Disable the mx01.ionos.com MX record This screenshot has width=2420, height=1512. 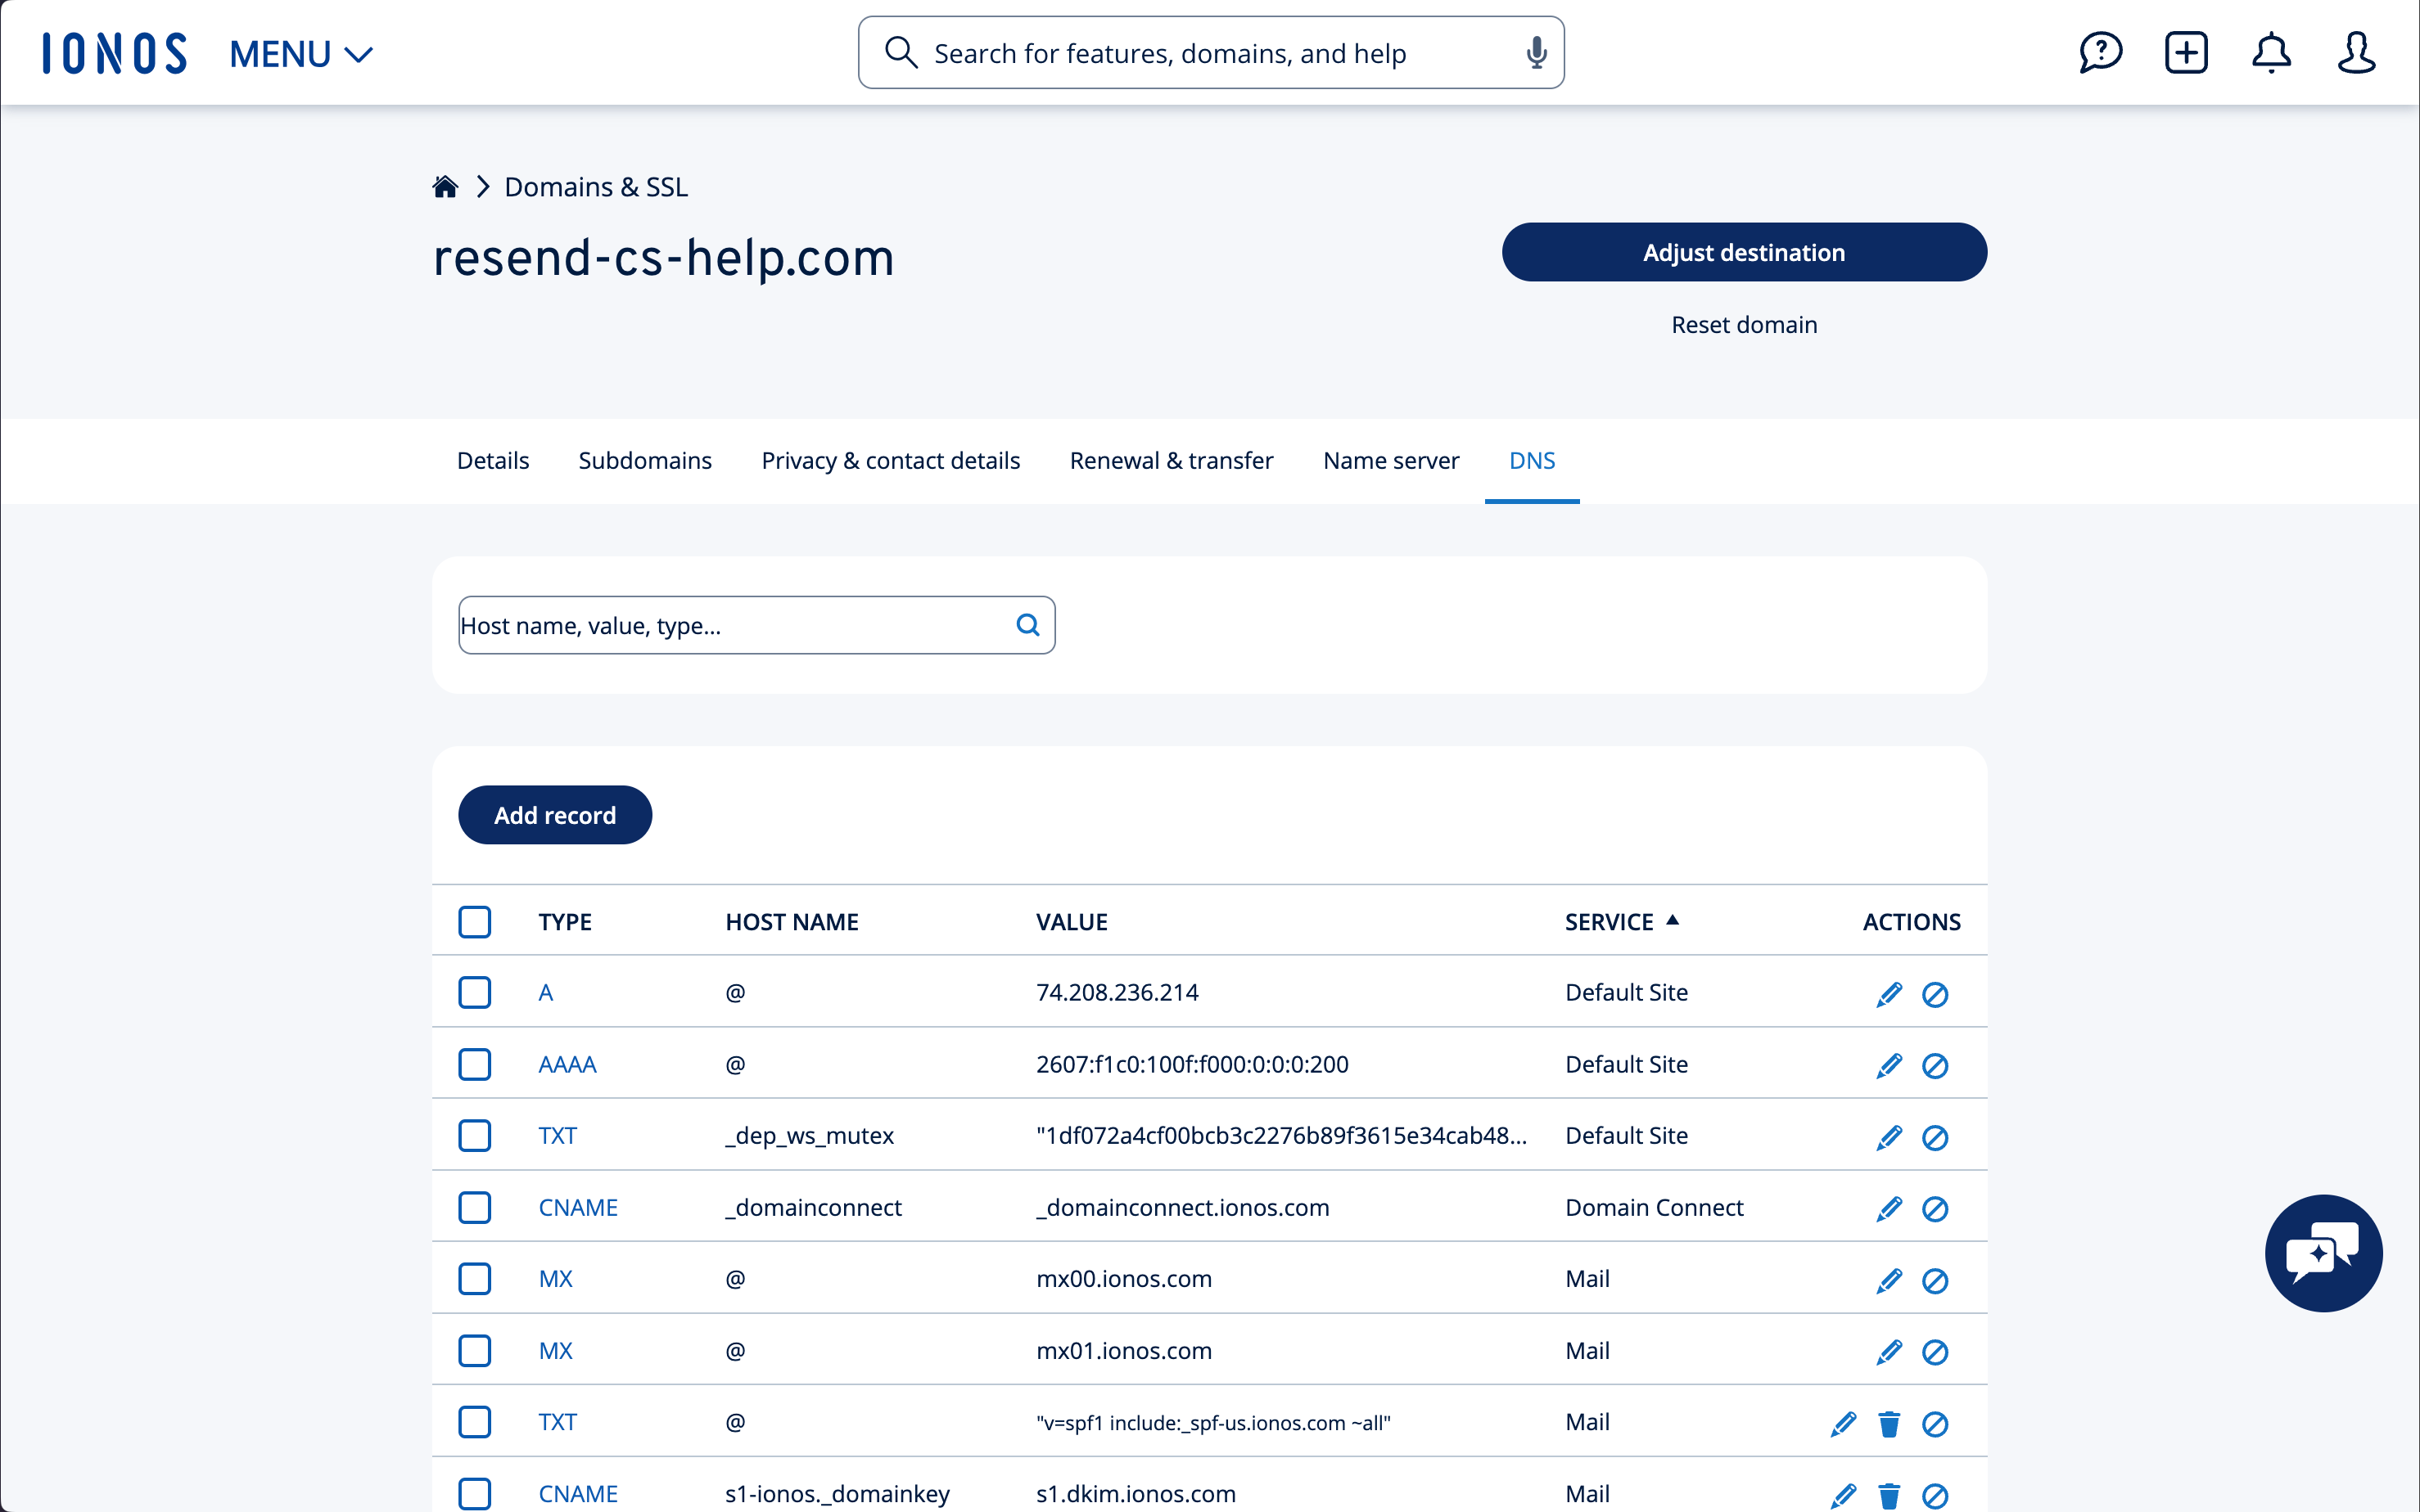click(1935, 1352)
